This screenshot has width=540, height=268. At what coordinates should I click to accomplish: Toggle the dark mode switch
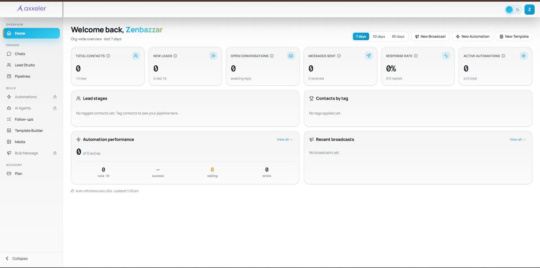point(514,10)
